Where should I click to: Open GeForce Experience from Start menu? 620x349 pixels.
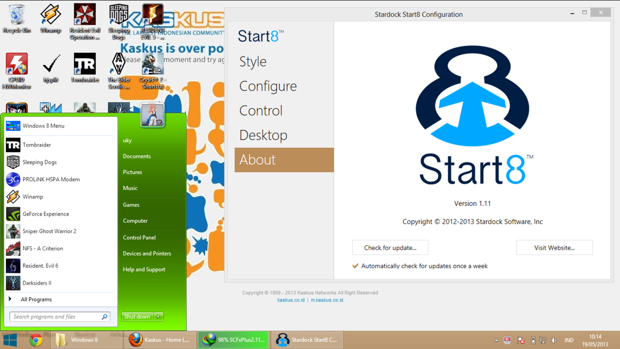(x=61, y=214)
